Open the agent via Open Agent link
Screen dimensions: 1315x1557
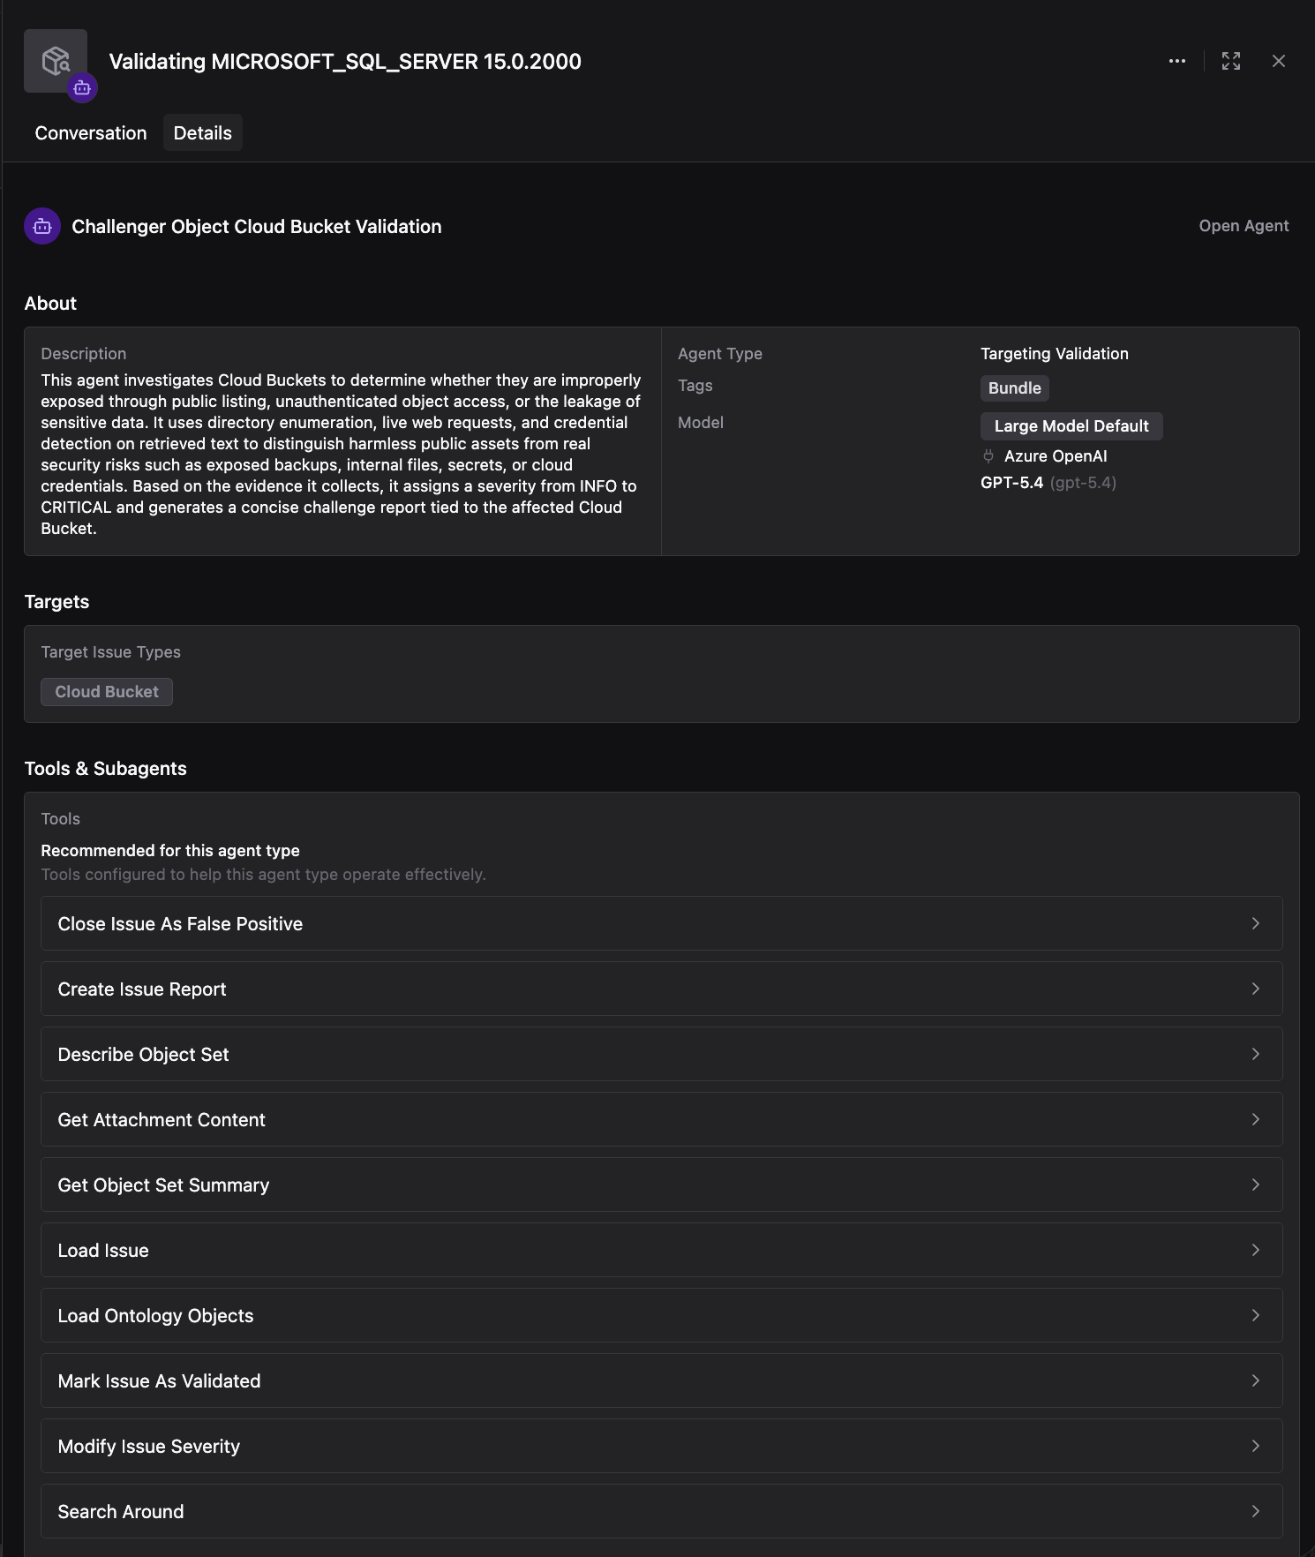1244,226
